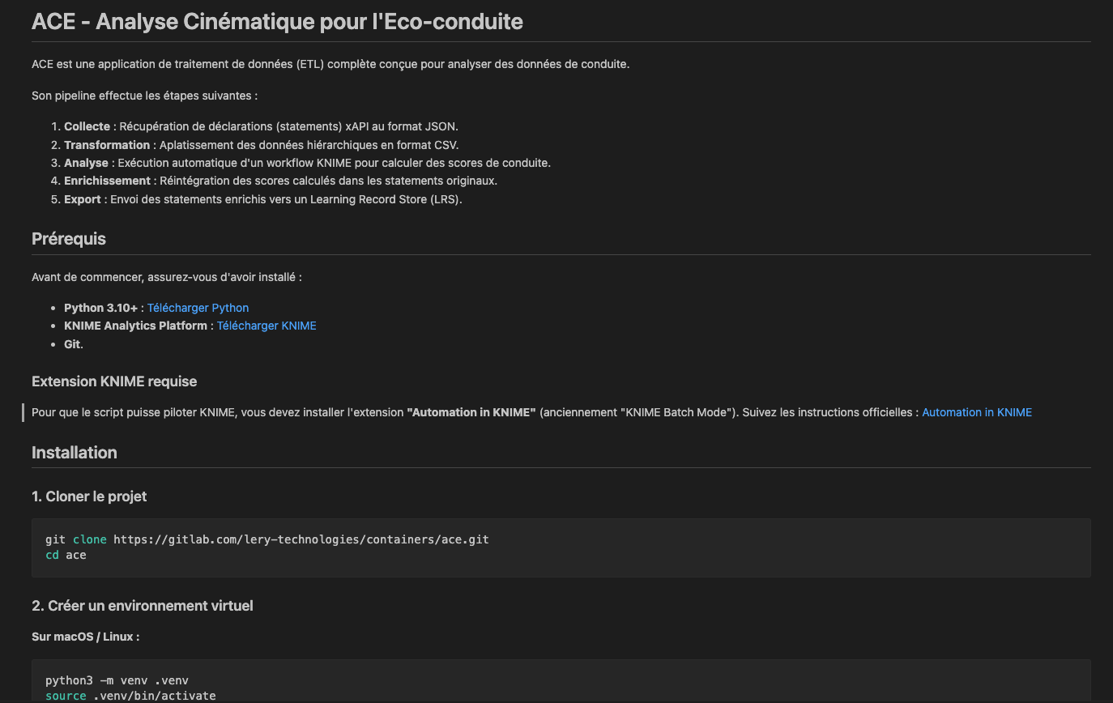Click the "2. Créer un environnement virtuel" heading
This screenshot has height=703, width=1113.
pyautogui.click(x=143, y=606)
